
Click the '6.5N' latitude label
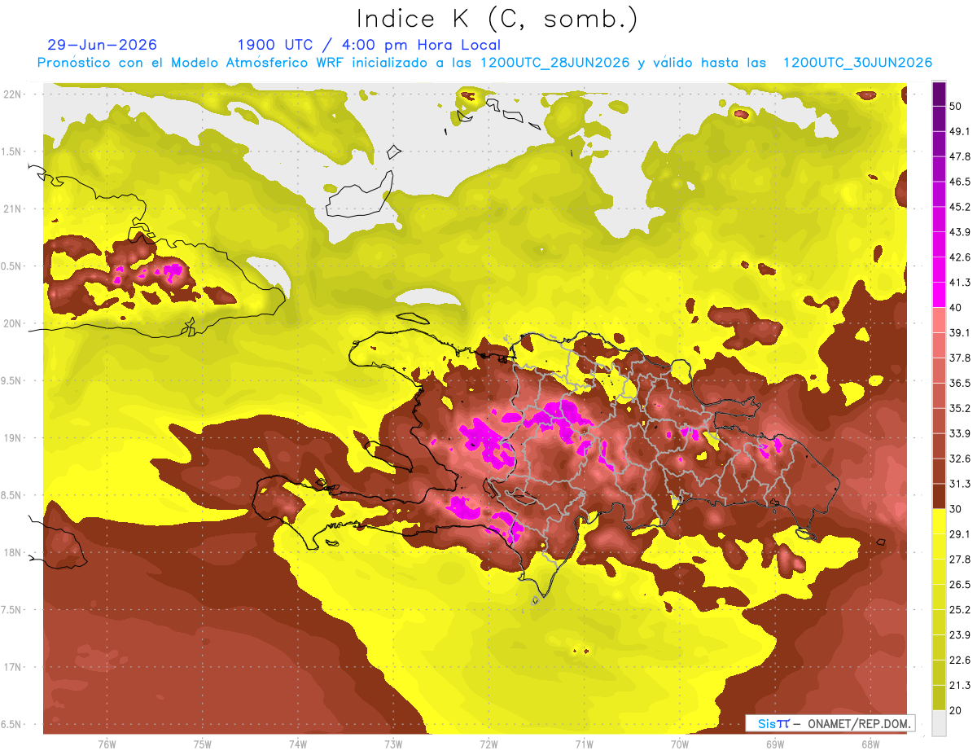(x=11, y=724)
